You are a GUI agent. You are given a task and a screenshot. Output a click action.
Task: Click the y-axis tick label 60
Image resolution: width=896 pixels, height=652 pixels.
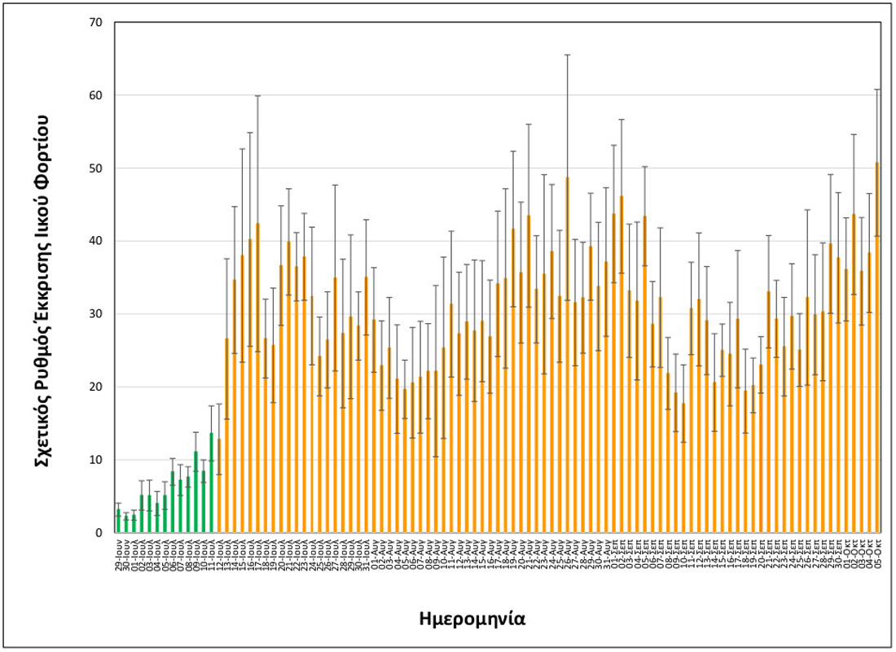tap(95, 96)
